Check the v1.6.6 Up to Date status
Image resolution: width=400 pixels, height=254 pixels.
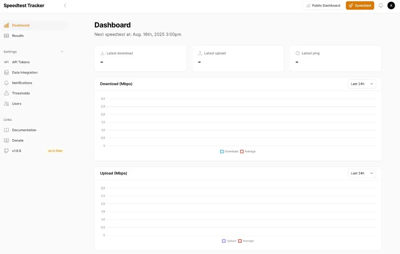(54, 151)
